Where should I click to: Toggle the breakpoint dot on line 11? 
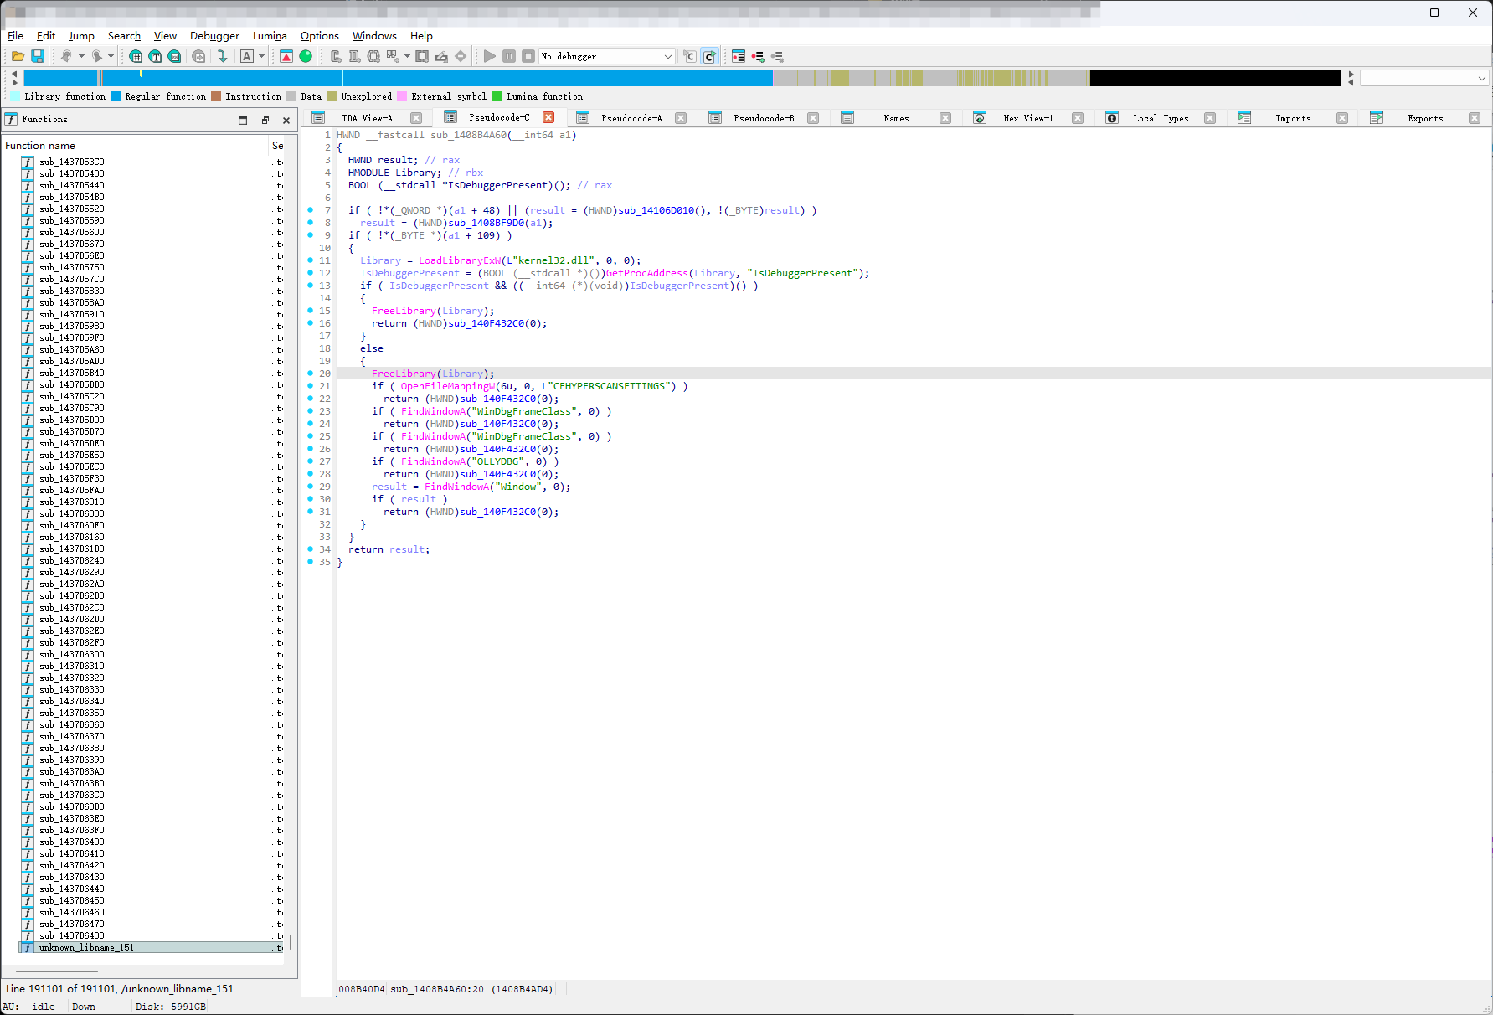pos(311,260)
